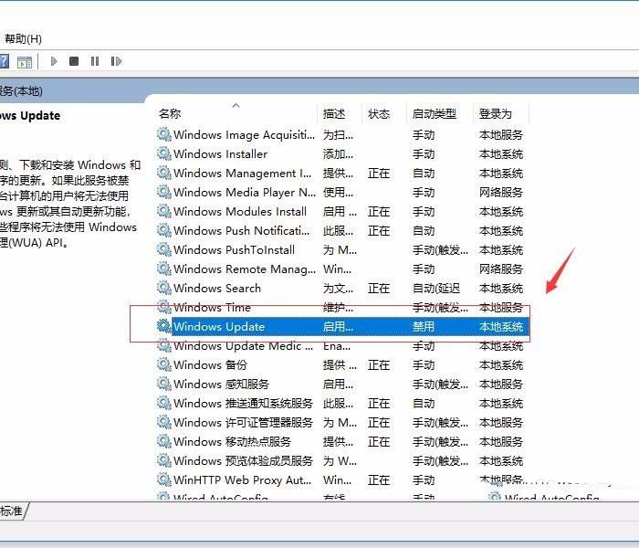Sort by 启动类型 column header
This screenshot has height=548, width=639.
click(435, 114)
